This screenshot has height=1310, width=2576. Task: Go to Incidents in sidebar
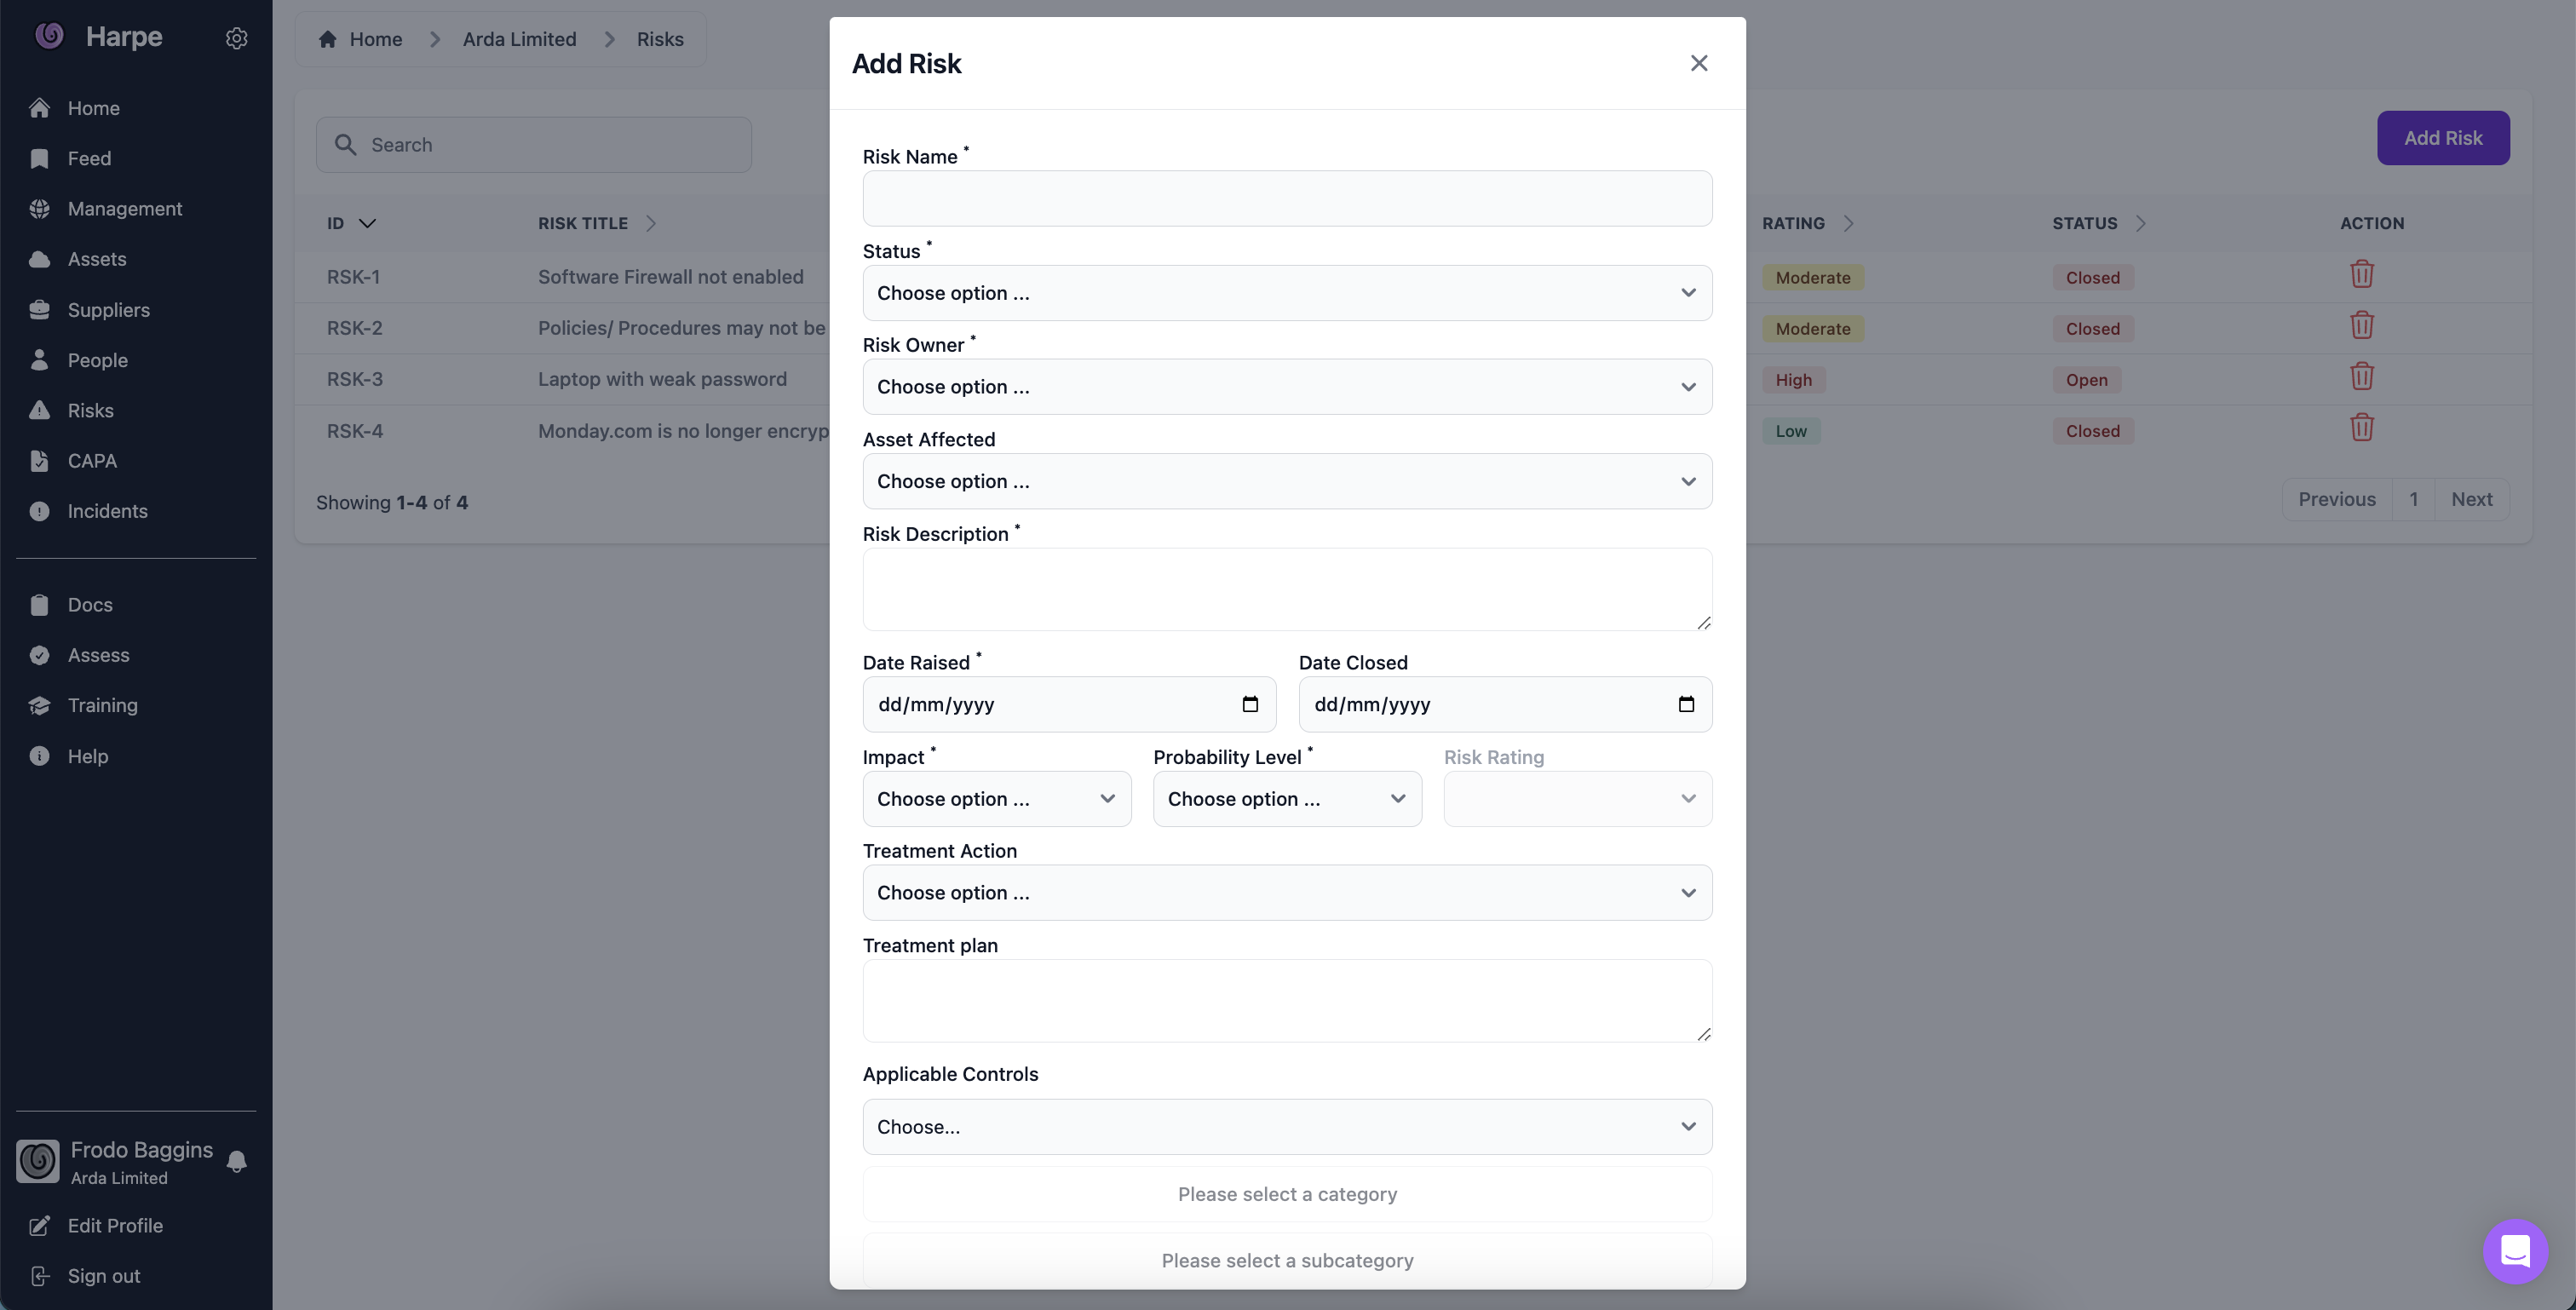(107, 511)
